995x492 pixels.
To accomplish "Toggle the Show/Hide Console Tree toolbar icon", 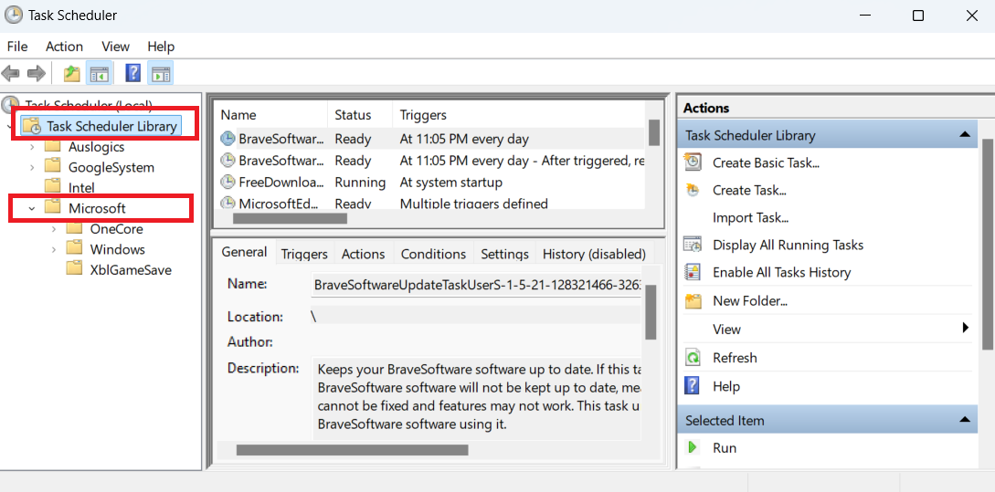I will tap(99, 74).
